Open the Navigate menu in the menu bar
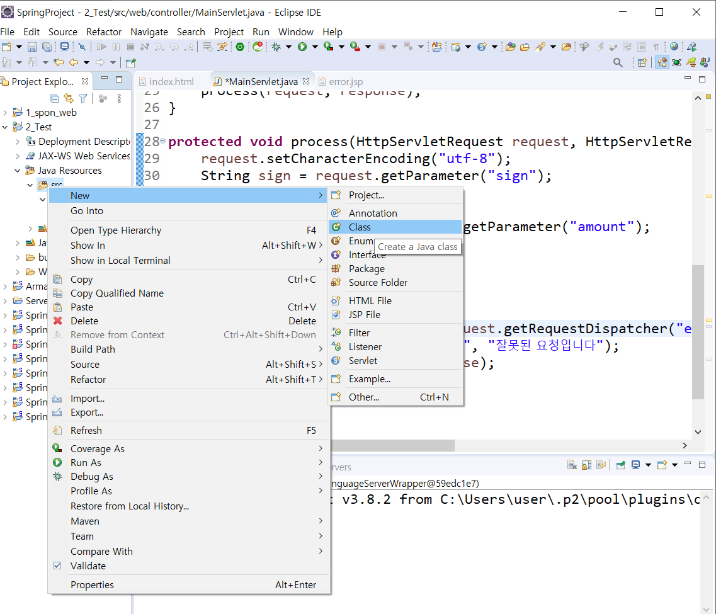The width and height of the screenshot is (716, 614). pyautogui.click(x=149, y=32)
